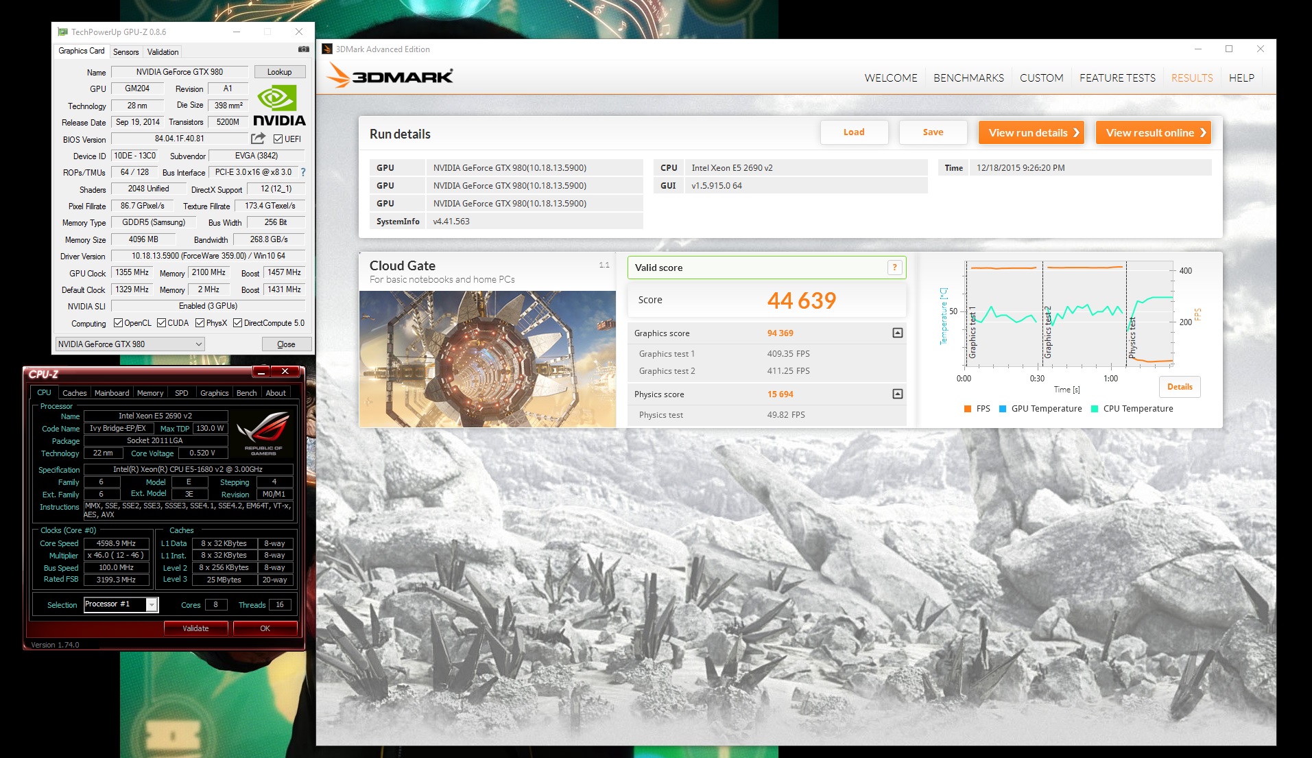Switch to the Sensors tab in GPU-Z
1312x758 pixels.
[x=126, y=52]
